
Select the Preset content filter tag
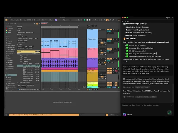[19, 28]
